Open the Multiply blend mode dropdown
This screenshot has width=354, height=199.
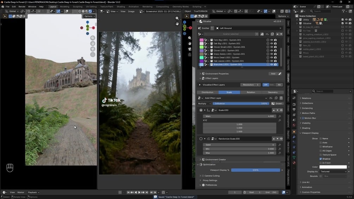coord(204,104)
